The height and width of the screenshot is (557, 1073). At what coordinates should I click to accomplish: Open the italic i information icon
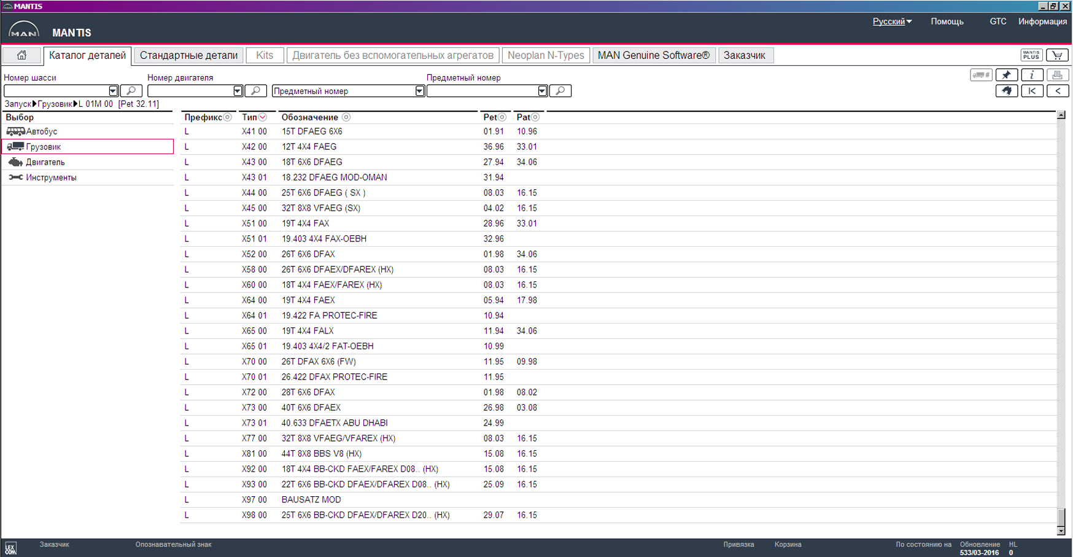[x=1032, y=75]
